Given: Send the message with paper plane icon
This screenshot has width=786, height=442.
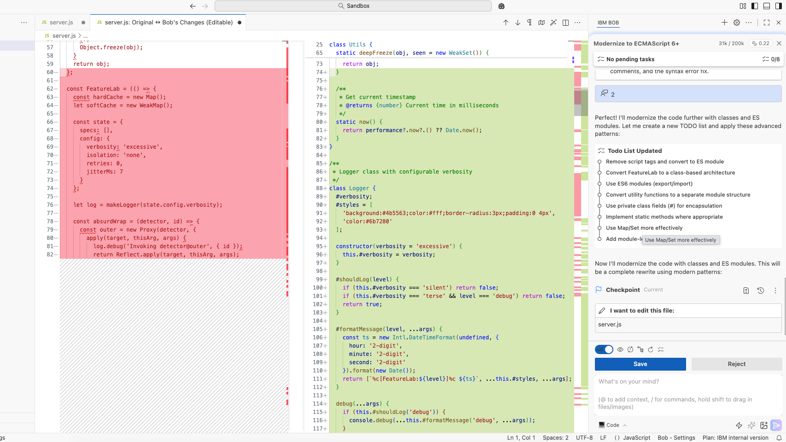Looking at the screenshot, I should 776,425.
